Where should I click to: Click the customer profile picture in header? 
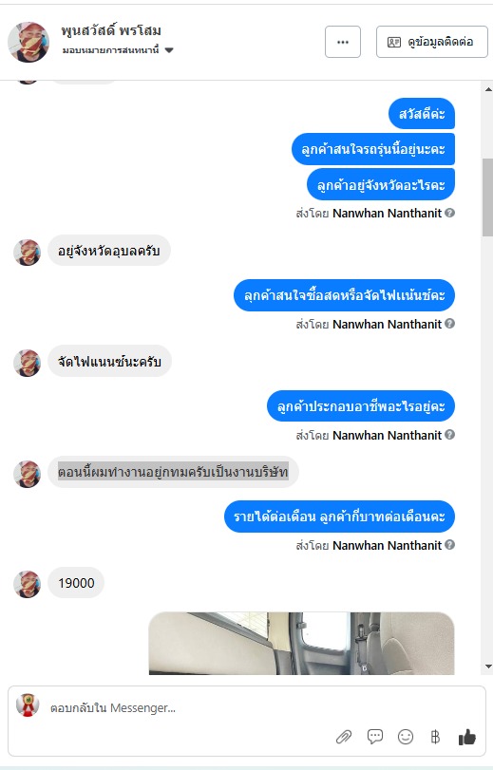[x=28, y=42]
